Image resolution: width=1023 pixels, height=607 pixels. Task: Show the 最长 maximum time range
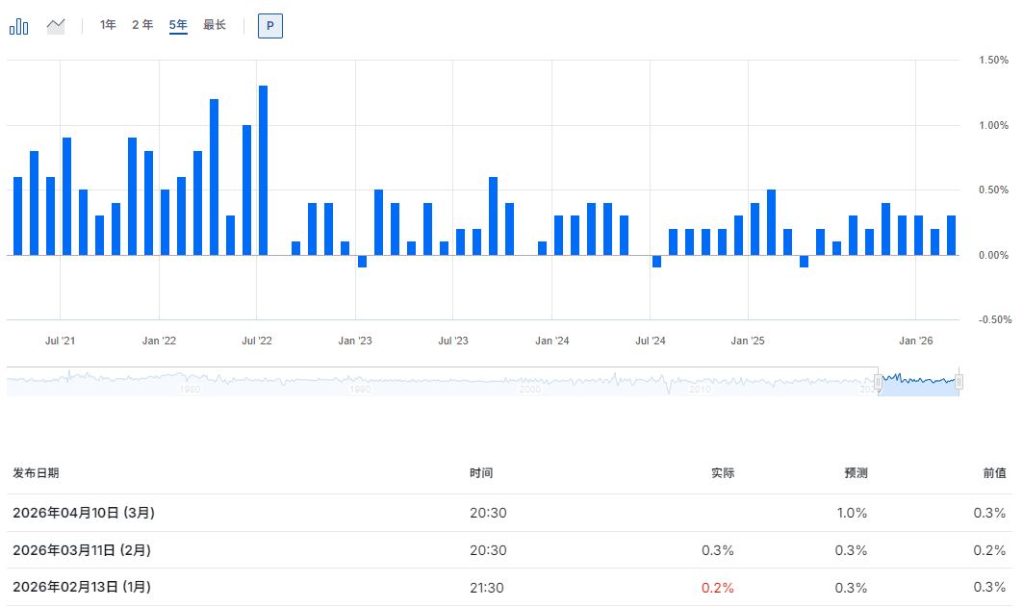[215, 25]
